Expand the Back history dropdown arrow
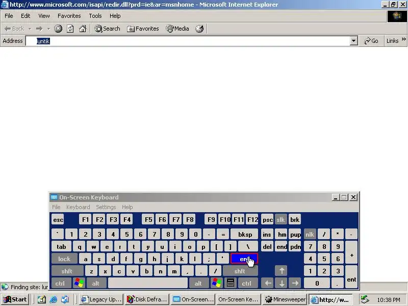 click(30, 29)
